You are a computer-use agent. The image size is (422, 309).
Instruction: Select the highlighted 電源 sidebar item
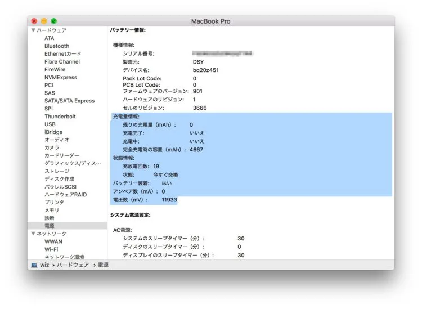(68, 226)
